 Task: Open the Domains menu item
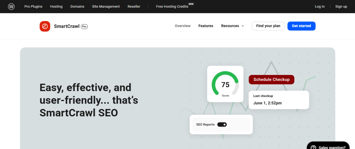click(x=77, y=7)
